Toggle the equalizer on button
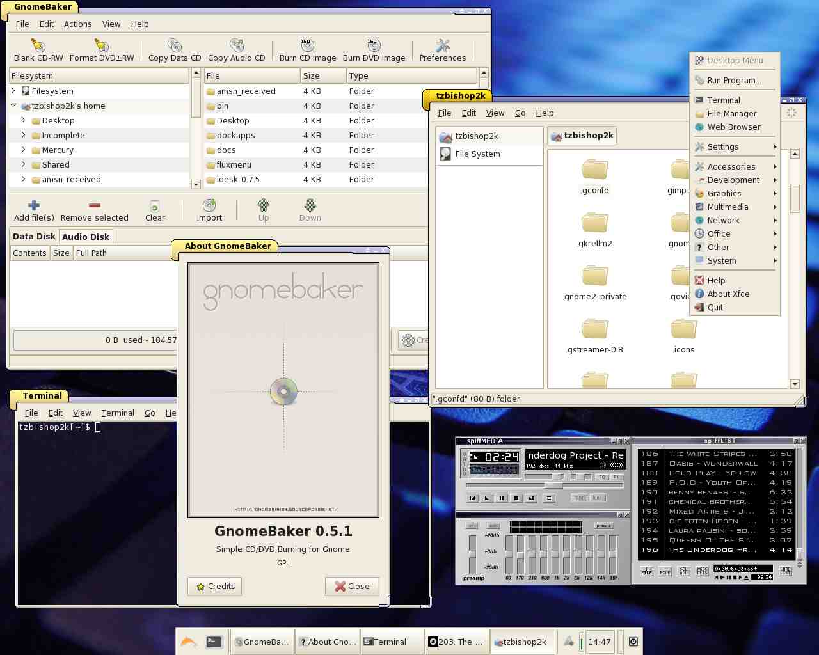819x655 pixels. [472, 526]
